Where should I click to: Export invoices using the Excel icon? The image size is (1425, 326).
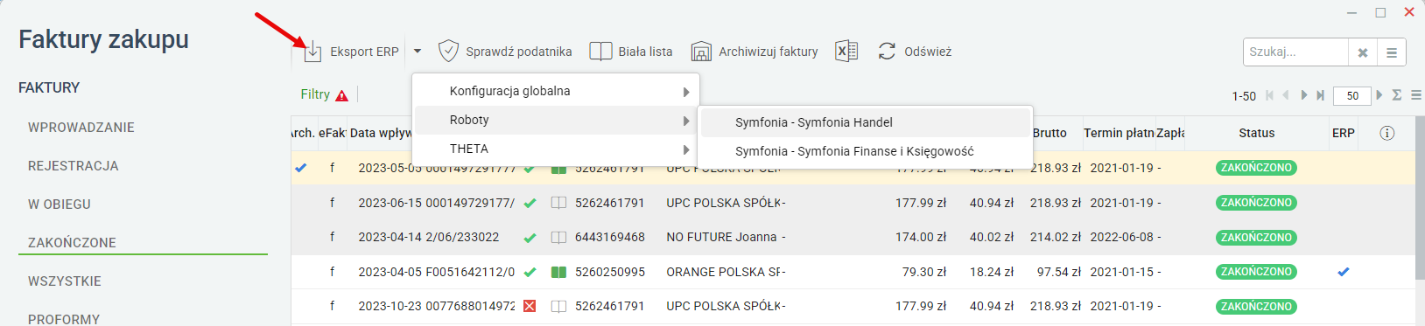pyautogui.click(x=846, y=52)
